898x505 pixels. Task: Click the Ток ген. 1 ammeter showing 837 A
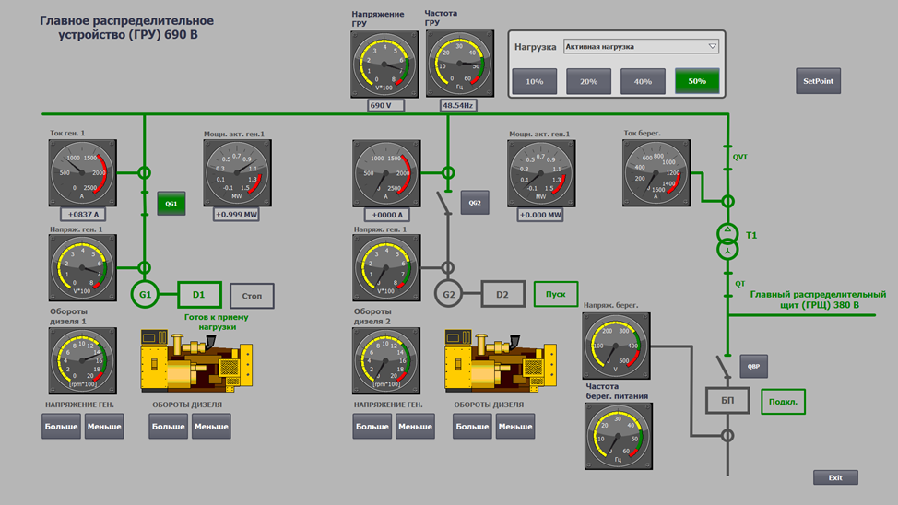tap(82, 172)
